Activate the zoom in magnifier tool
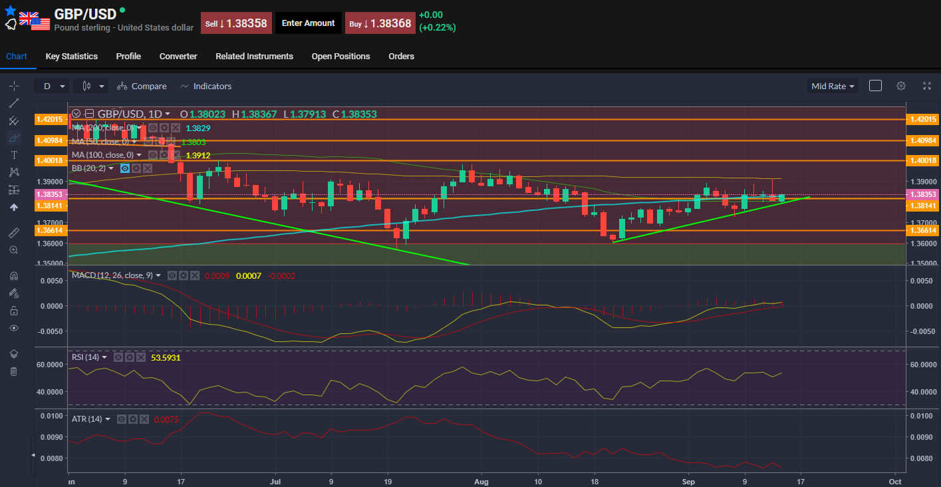Image resolution: width=941 pixels, height=487 pixels. (x=13, y=249)
